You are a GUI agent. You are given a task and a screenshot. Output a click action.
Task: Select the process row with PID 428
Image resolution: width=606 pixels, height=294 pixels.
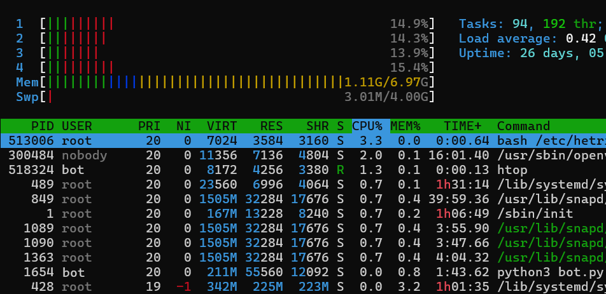(x=303, y=286)
